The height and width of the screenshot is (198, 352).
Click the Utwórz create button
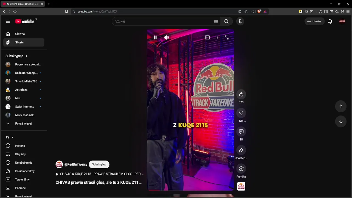314,21
